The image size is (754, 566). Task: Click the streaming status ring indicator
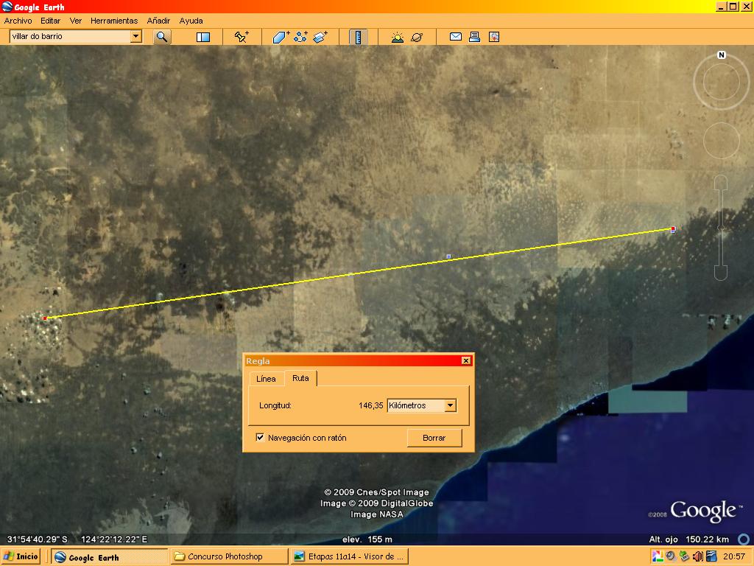(x=744, y=539)
